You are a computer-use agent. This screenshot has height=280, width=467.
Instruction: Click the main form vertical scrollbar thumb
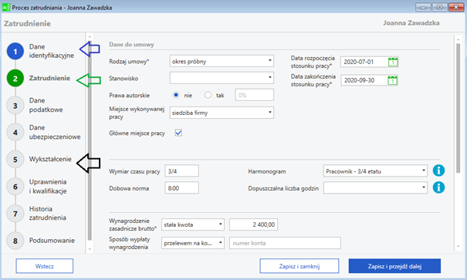click(x=458, y=108)
